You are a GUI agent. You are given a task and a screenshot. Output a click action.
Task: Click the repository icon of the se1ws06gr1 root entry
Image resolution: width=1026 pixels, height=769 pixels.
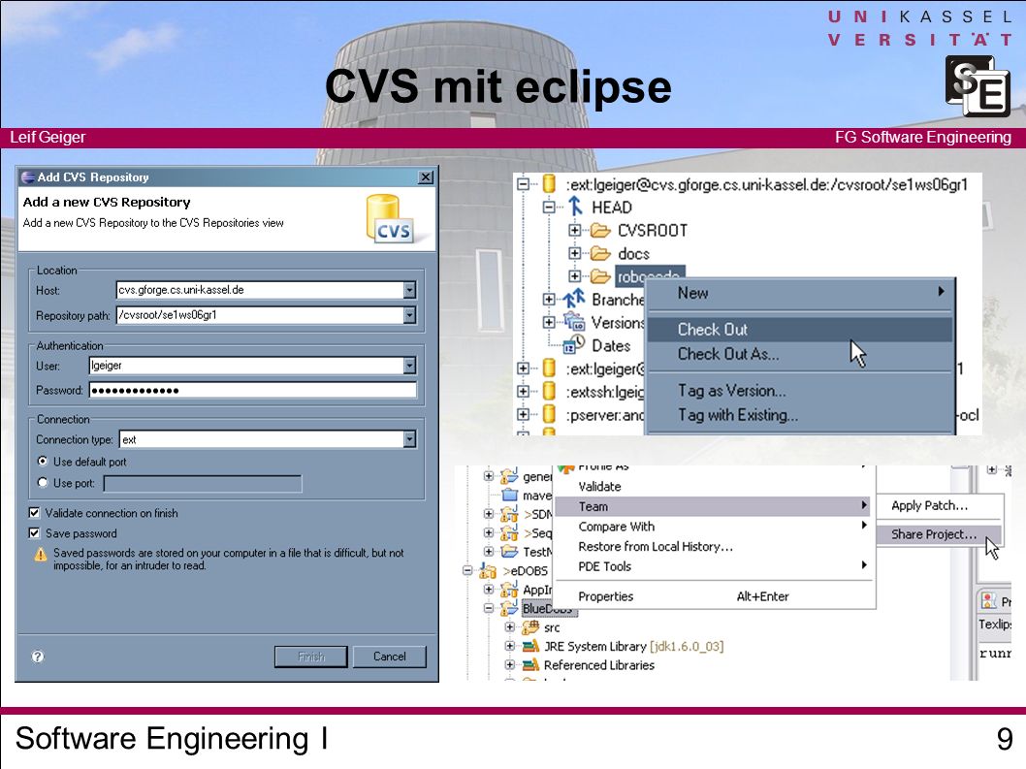(550, 184)
